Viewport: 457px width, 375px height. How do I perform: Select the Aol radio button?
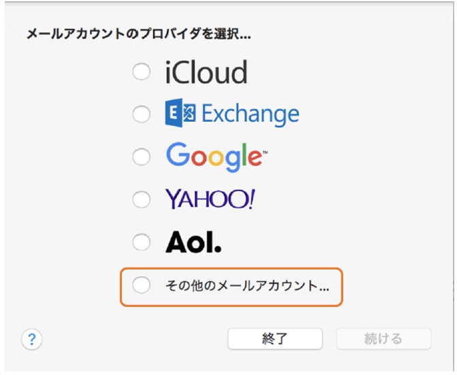tap(142, 242)
